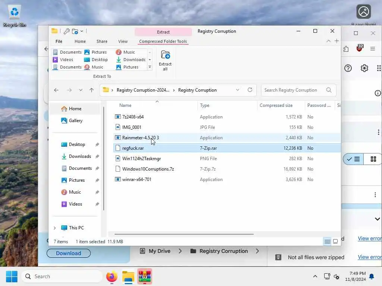Open Google Drive settings gear

[364, 68]
